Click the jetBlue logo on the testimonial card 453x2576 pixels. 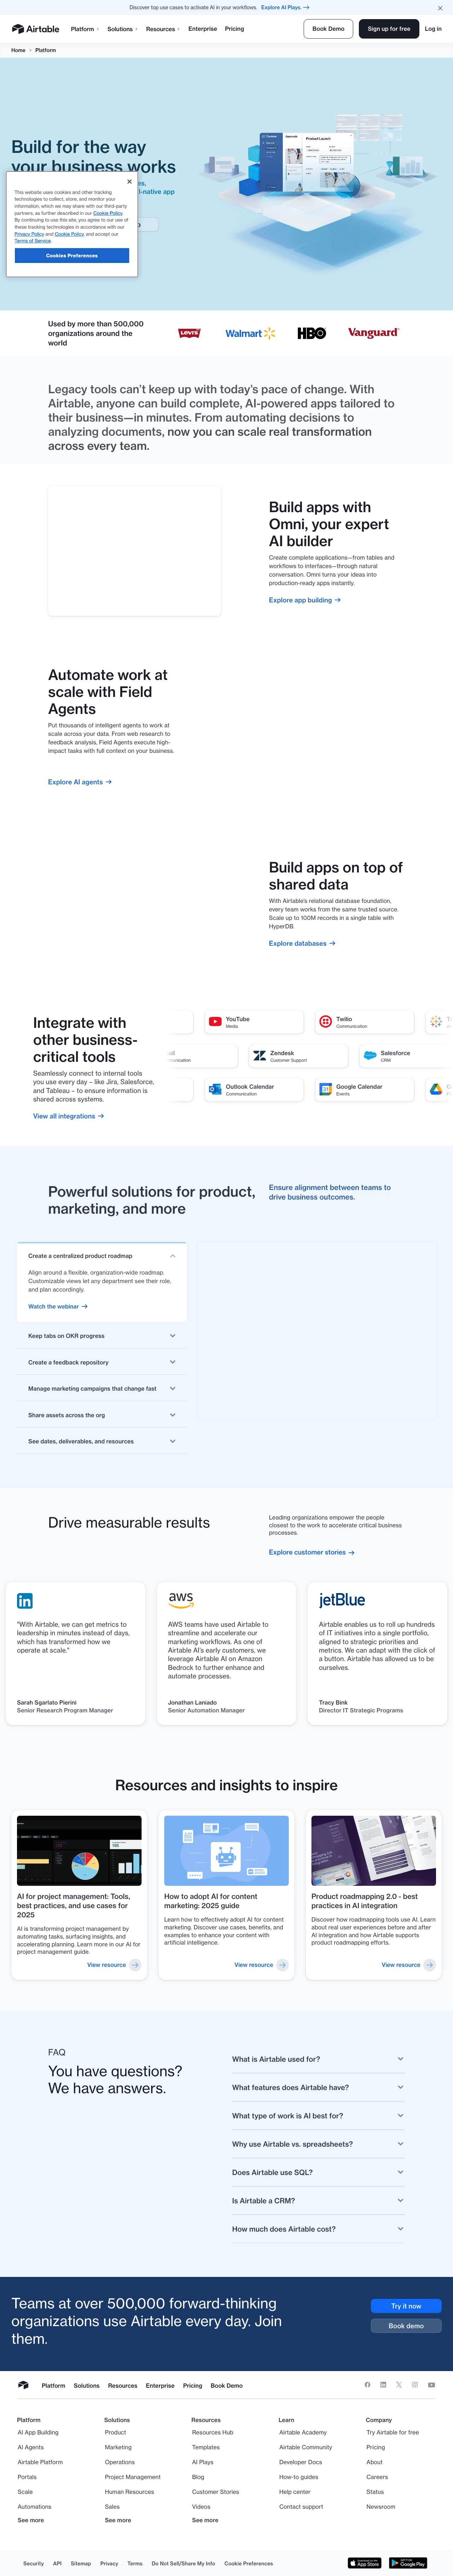pos(342,1600)
